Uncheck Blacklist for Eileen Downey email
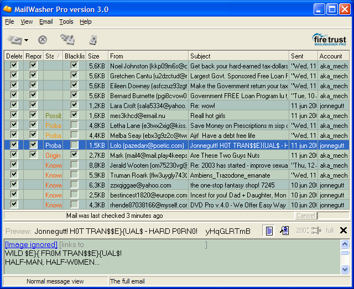This screenshot has width=354, height=289. point(74,85)
